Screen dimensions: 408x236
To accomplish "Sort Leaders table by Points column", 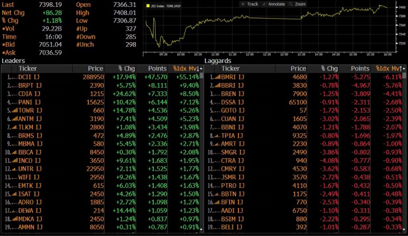I will (157, 69).
